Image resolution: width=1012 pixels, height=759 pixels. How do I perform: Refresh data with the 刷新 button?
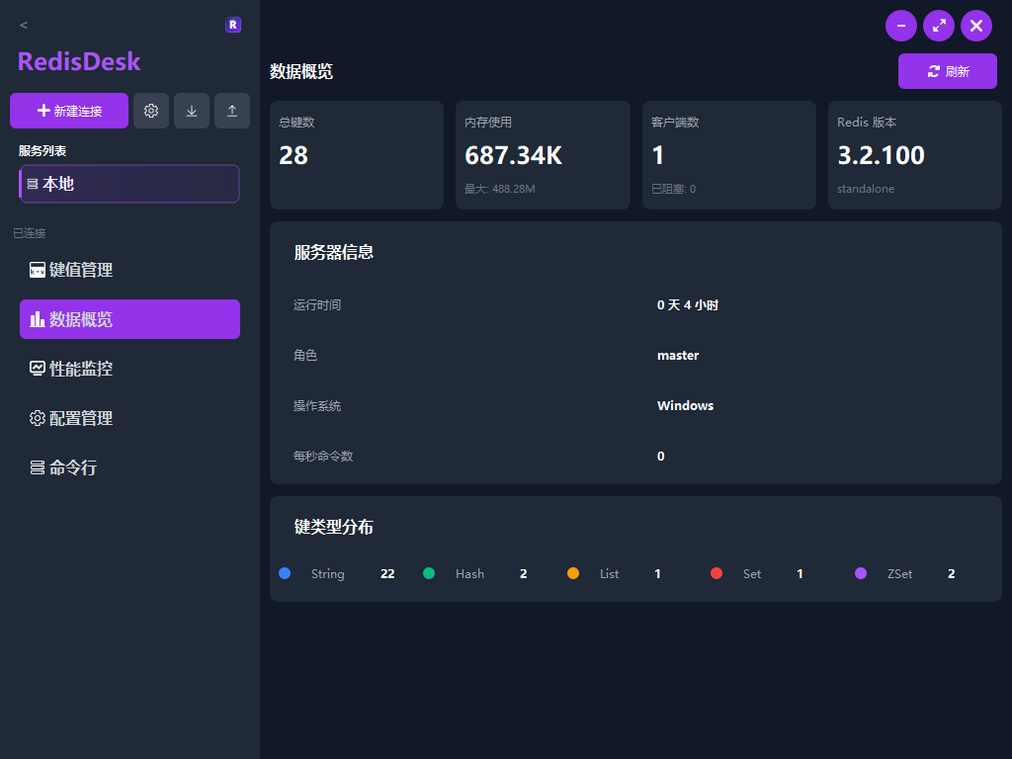(x=948, y=71)
